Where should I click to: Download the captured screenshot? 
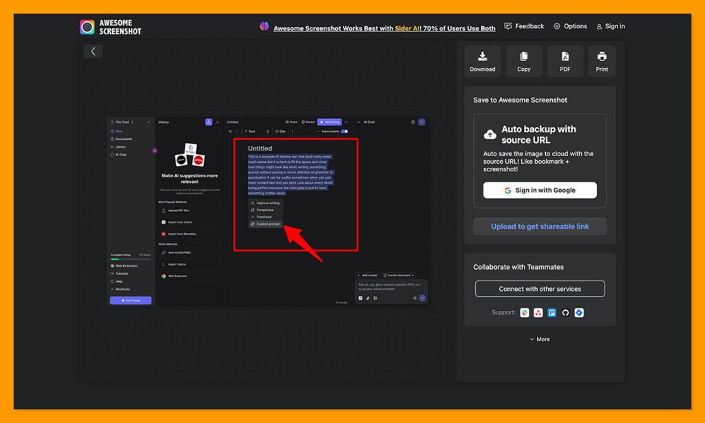tap(483, 61)
